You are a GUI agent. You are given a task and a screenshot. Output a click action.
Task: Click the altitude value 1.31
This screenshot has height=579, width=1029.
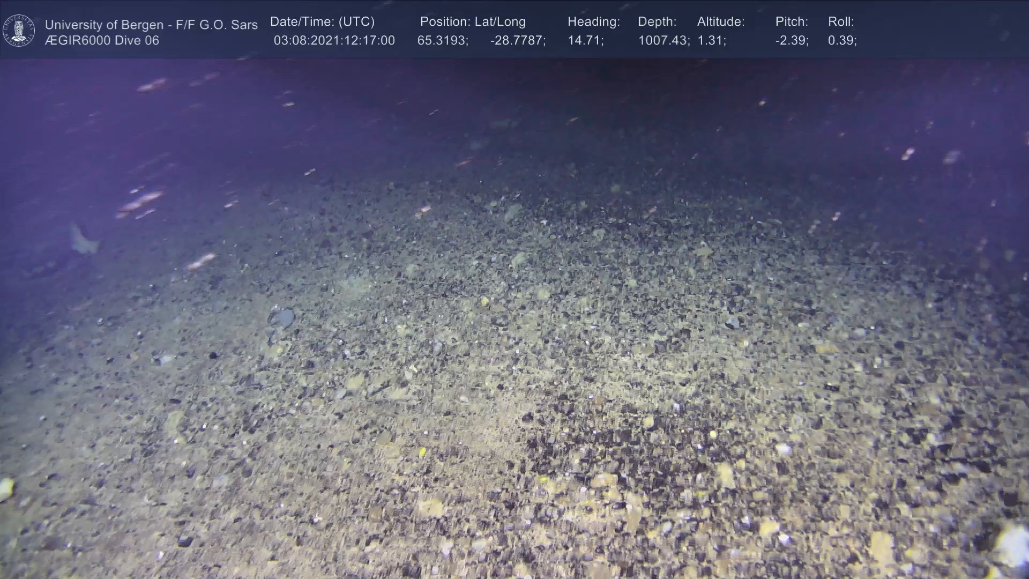711,41
